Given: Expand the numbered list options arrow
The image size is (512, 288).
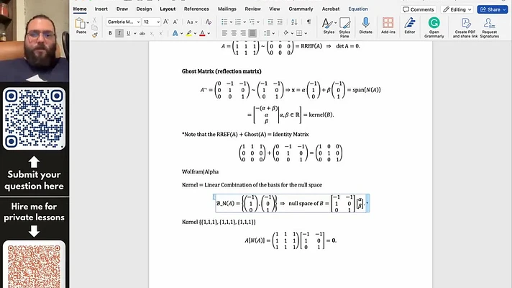Looking at the screenshot, I should coord(244,22).
